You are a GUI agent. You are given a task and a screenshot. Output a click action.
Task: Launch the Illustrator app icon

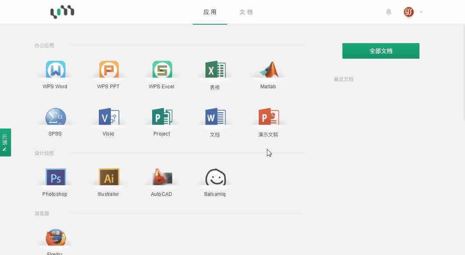coord(109,177)
